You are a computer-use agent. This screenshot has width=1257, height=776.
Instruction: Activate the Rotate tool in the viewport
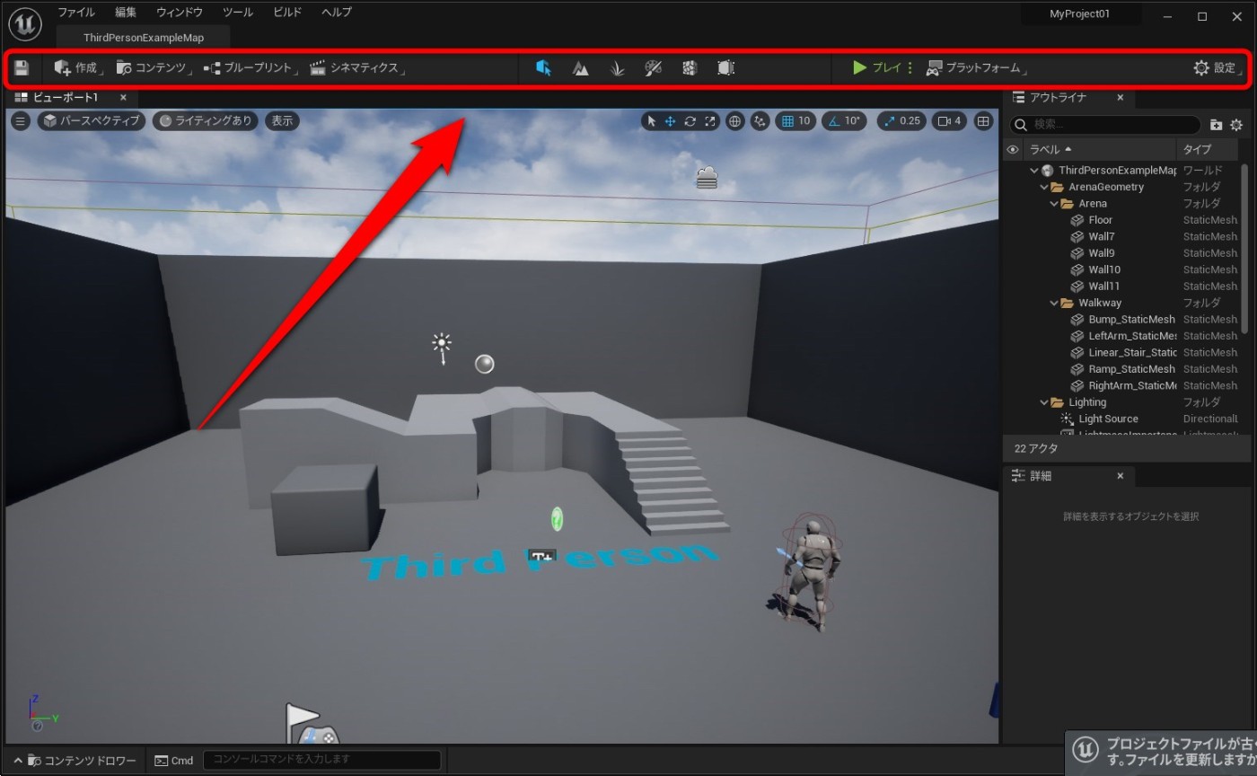click(690, 120)
